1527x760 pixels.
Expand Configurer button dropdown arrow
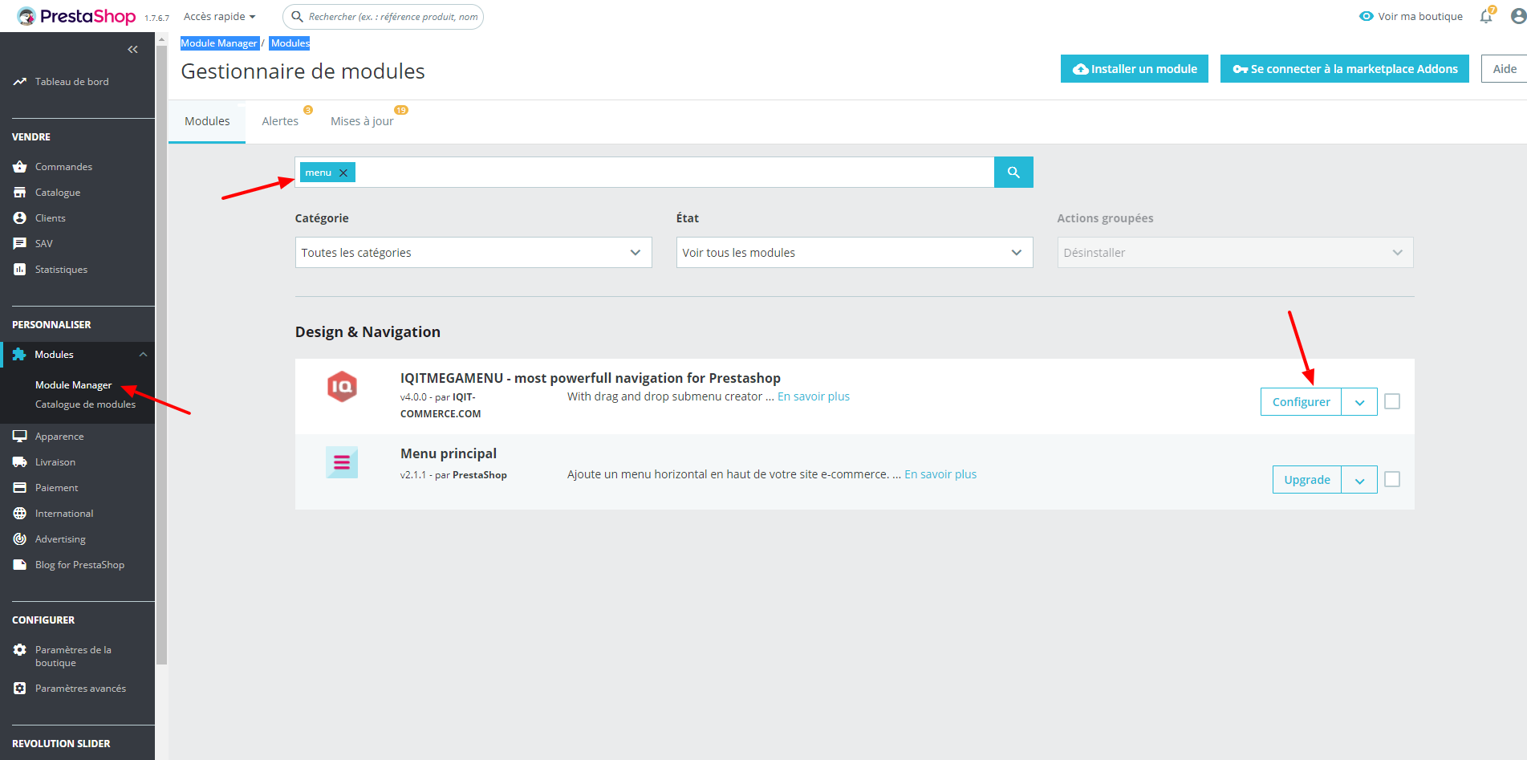(1359, 402)
